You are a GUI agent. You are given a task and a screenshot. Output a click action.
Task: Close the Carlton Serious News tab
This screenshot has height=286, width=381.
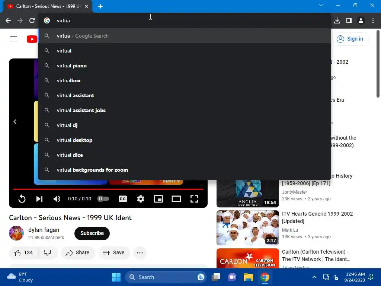click(x=86, y=6)
